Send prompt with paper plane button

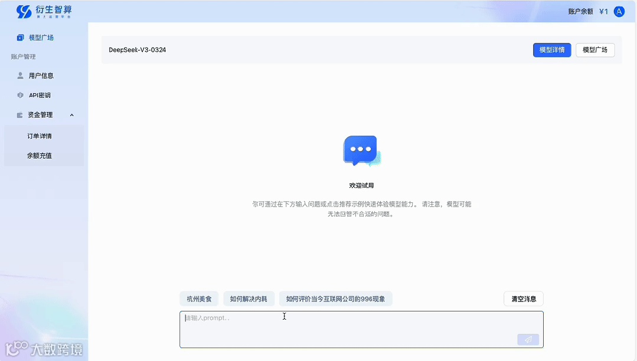(528, 340)
